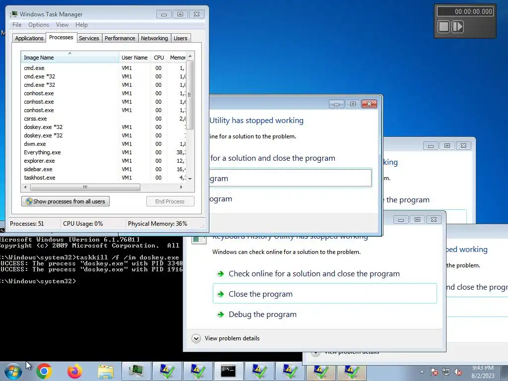Image resolution: width=508 pixels, height=381 pixels.
Task: Open the View menu in Task Manager
Action: coord(62,25)
